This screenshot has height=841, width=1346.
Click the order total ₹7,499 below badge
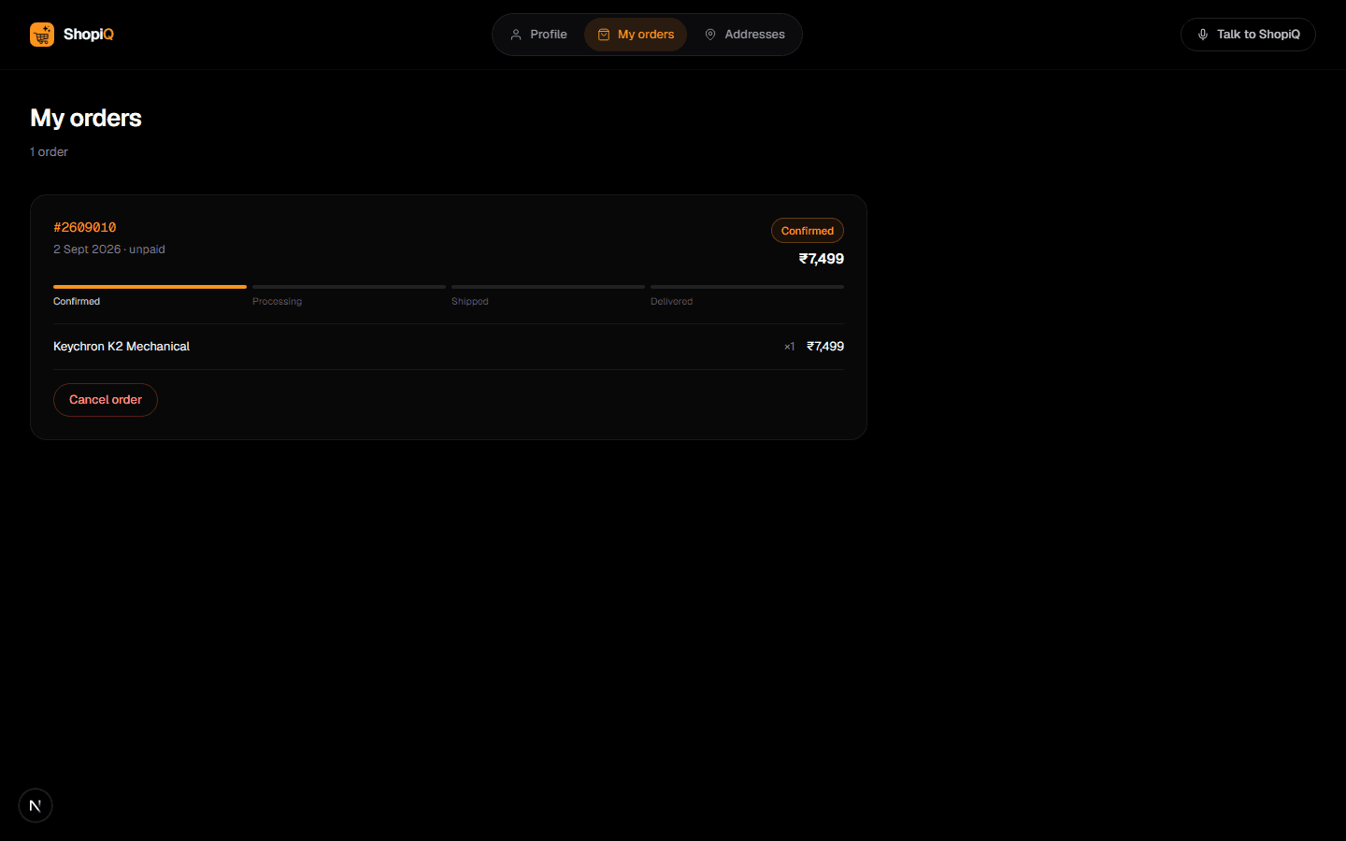click(822, 259)
